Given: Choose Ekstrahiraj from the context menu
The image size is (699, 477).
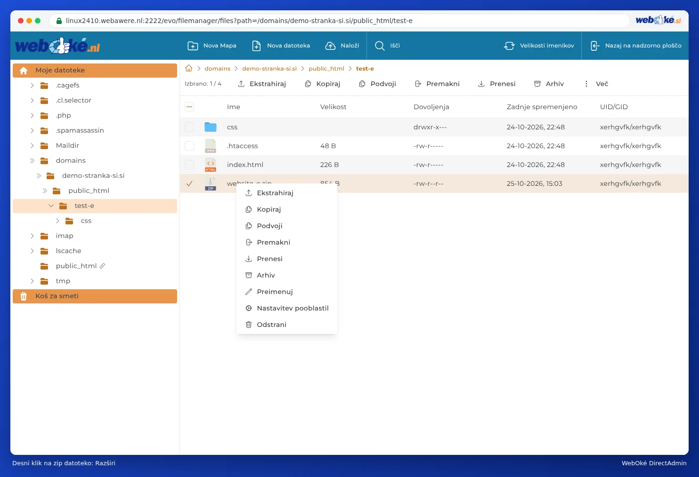Looking at the screenshot, I should [287, 193].
